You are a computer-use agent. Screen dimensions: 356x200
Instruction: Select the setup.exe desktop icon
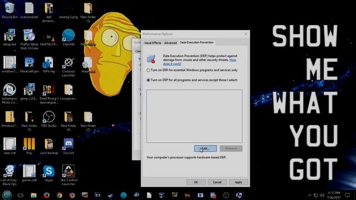click(x=9, y=37)
